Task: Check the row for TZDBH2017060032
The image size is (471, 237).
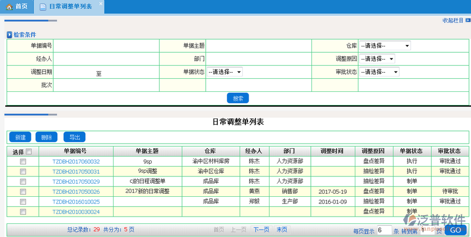Action: (x=23, y=162)
